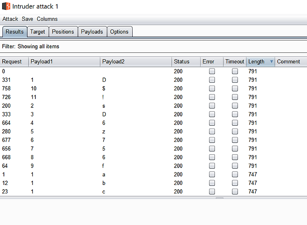Select request number 331

pyautogui.click(x=6, y=80)
